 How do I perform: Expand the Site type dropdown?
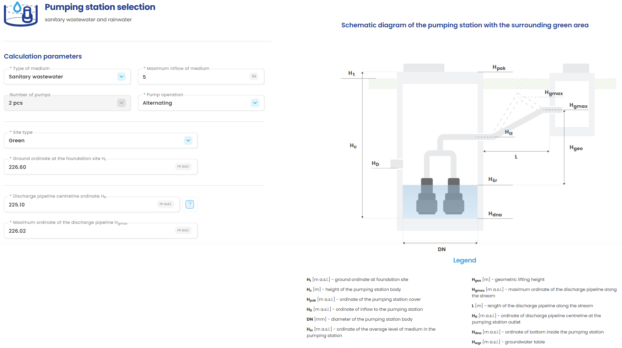[188, 140]
